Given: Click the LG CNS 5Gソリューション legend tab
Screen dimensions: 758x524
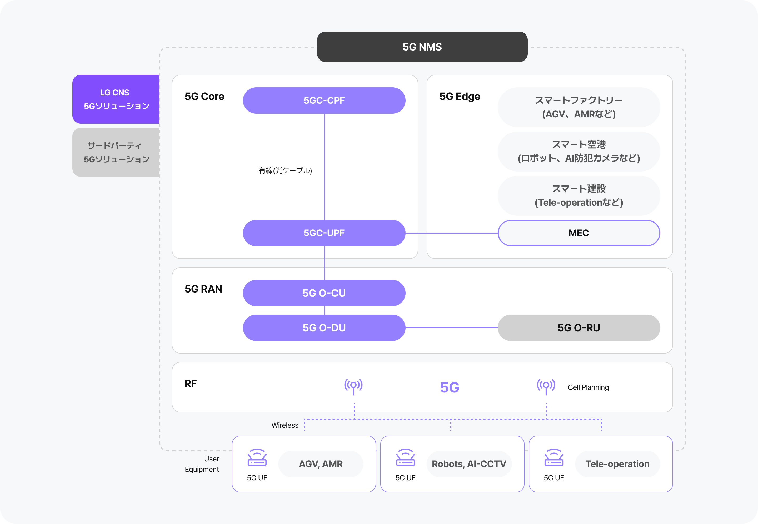Looking at the screenshot, I should click(x=116, y=99).
